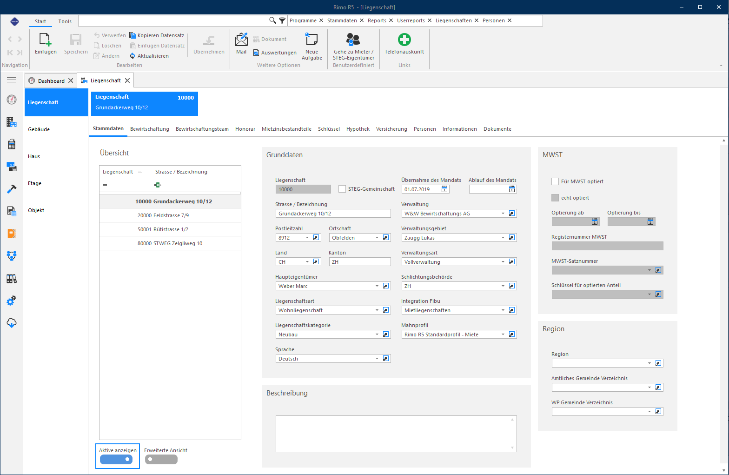
Task: Toggle Aktive anzeigen switch
Action: point(116,459)
